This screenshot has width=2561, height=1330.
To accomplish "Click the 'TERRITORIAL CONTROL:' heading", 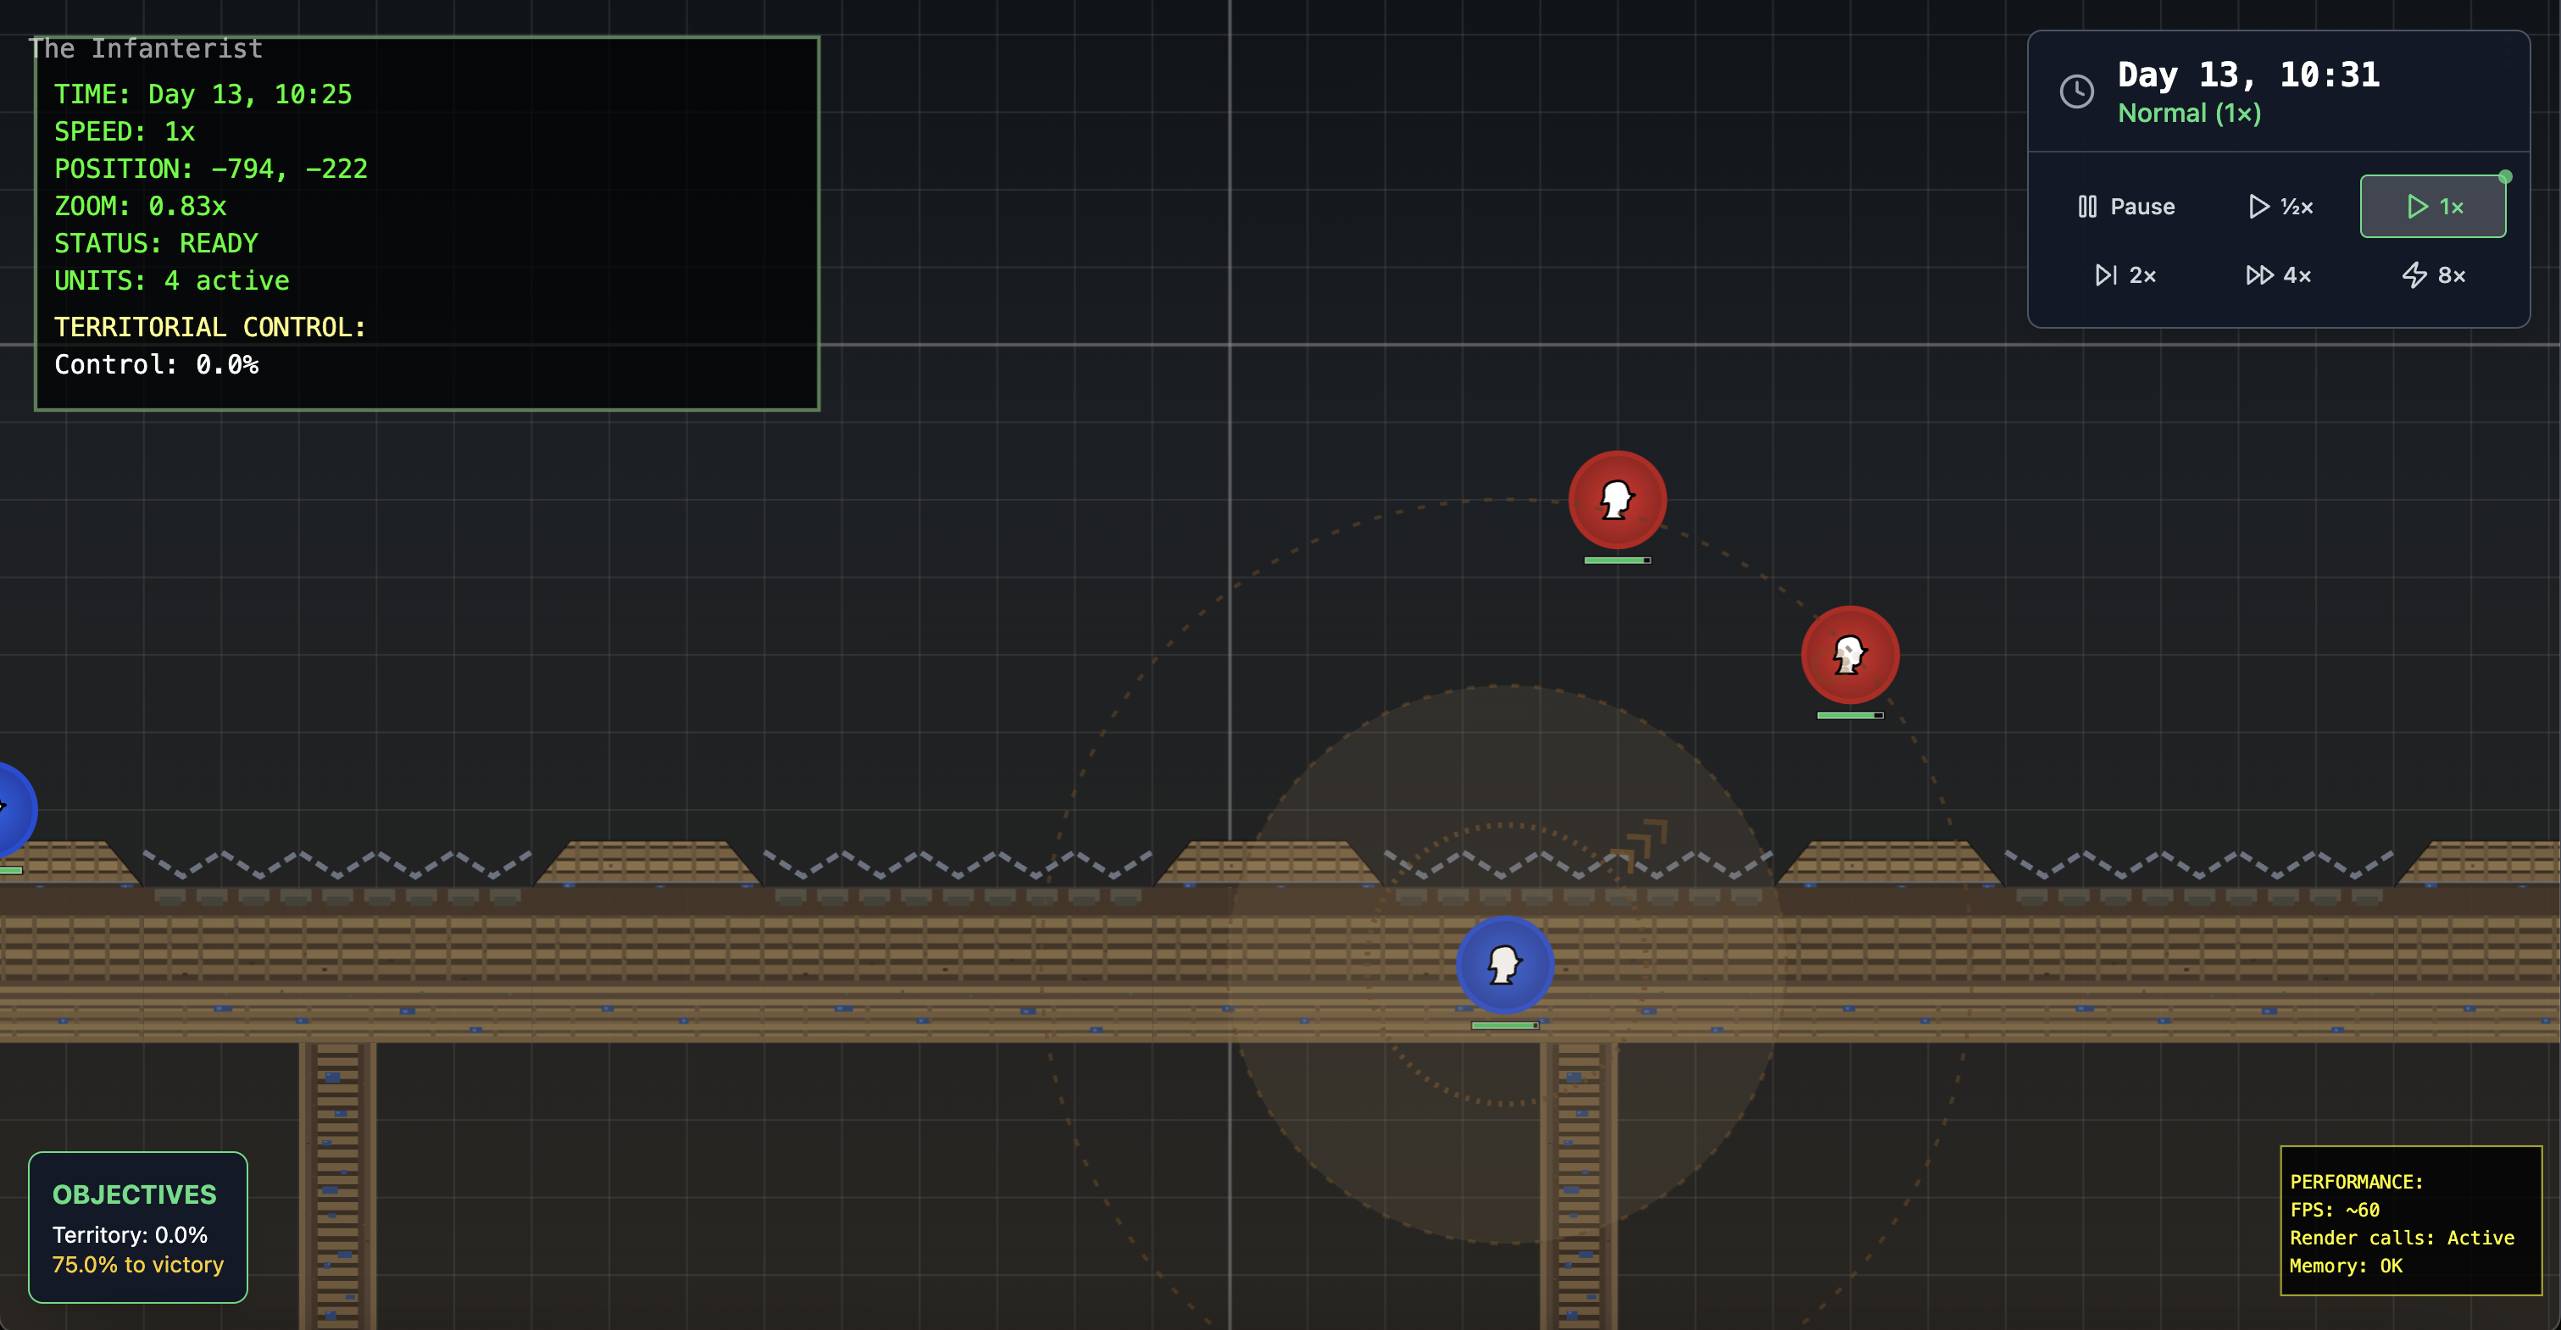I will click(210, 328).
